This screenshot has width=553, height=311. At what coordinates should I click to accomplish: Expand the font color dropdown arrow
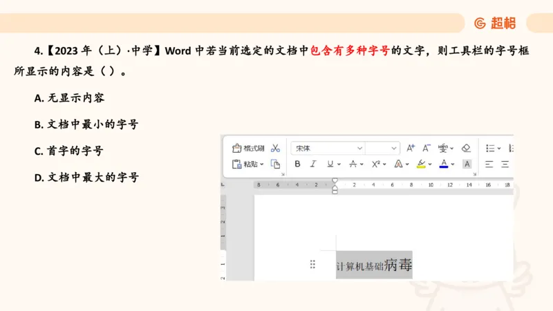[x=453, y=164]
